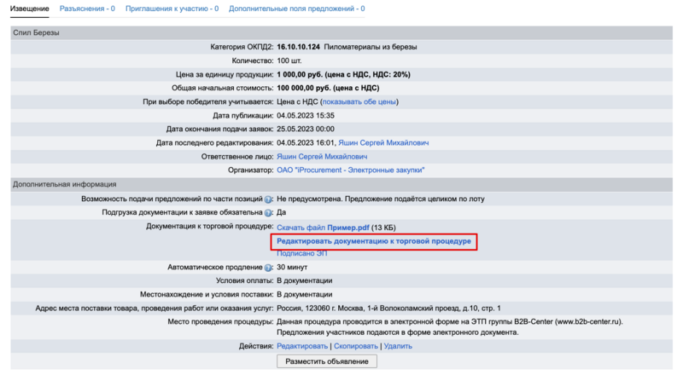
Task: Click 'Удалить' in the Действия row
Action: [398, 346]
